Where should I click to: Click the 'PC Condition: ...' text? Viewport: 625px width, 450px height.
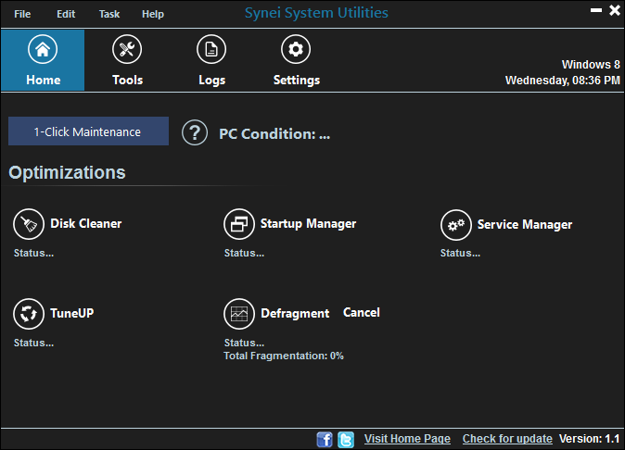pyautogui.click(x=274, y=134)
